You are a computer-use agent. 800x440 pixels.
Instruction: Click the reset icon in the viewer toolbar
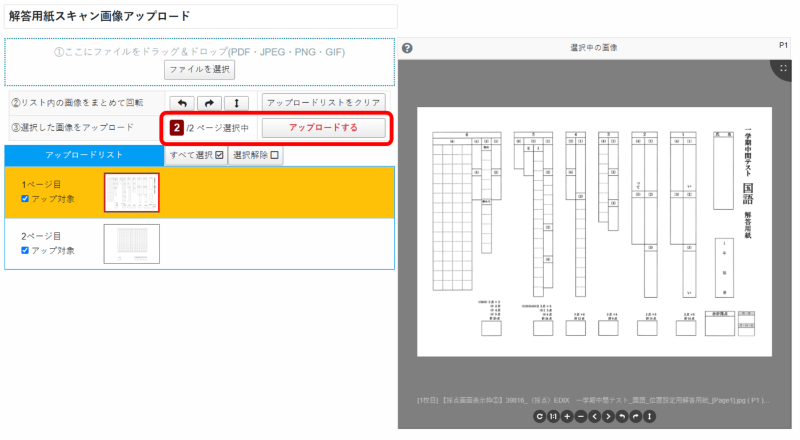(539, 417)
